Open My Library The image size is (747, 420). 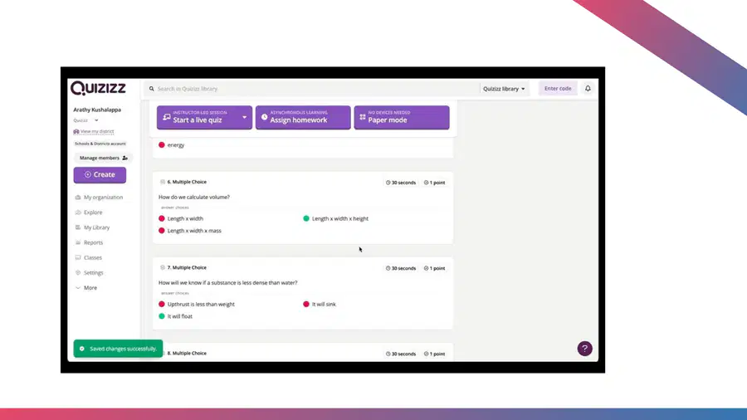tap(92, 227)
